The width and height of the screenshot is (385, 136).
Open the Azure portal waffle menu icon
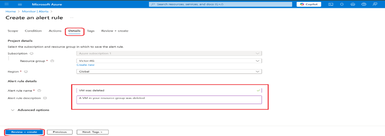(x=7, y=4)
